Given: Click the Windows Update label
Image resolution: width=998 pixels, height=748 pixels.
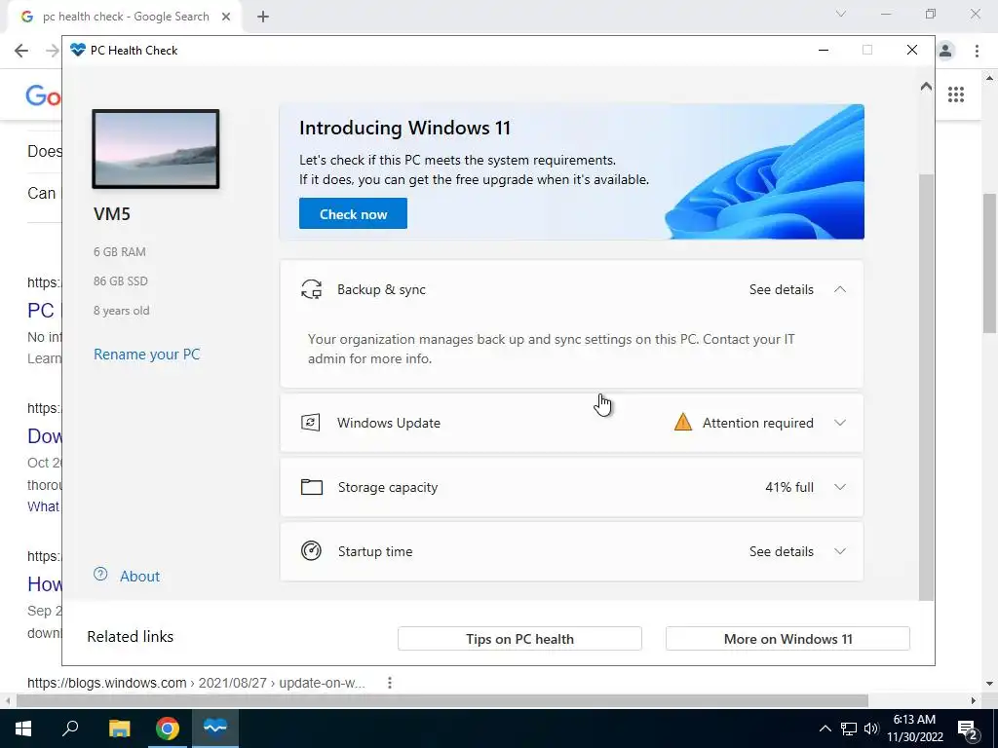Looking at the screenshot, I should pos(389,423).
